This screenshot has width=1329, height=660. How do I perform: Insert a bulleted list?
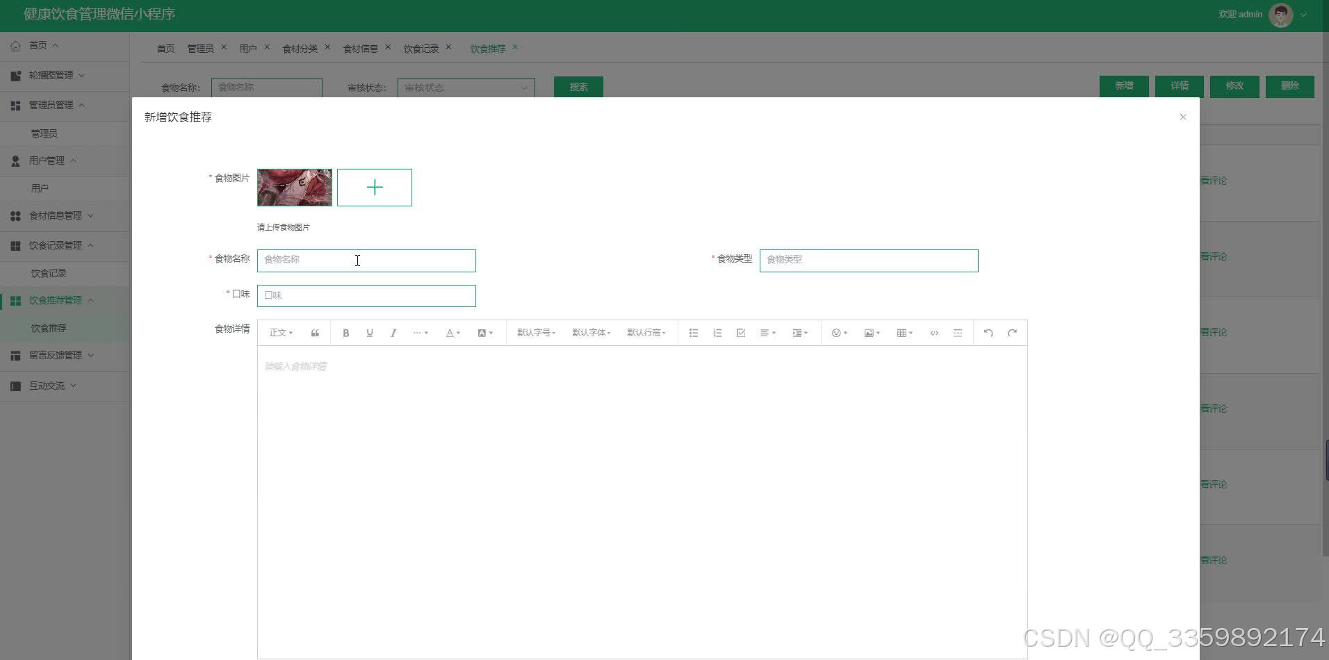[694, 333]
